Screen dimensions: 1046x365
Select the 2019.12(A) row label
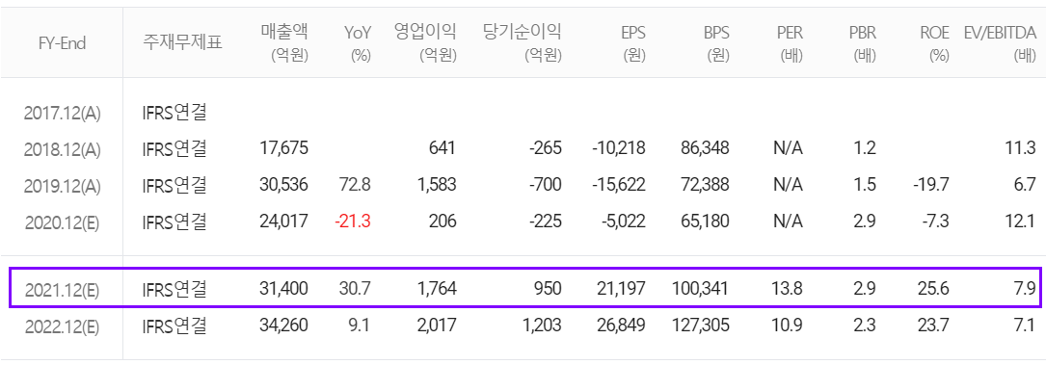click(62, 186)
